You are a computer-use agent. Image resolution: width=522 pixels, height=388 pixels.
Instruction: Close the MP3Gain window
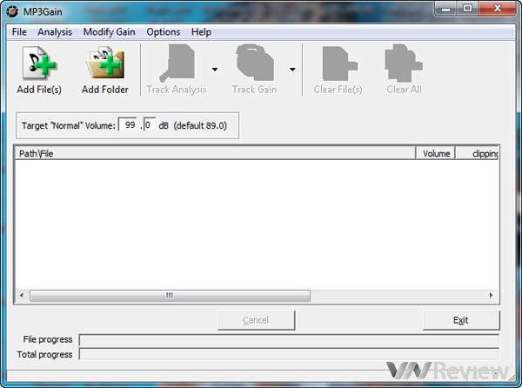(x=498, y=9)
